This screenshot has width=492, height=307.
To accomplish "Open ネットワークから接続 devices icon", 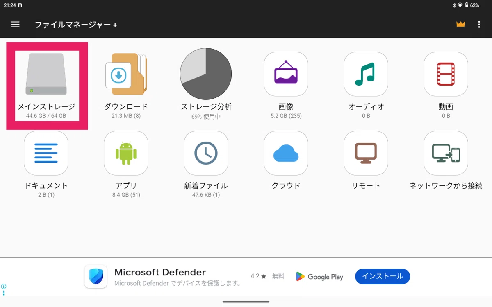I will click(x=446, y=153).
